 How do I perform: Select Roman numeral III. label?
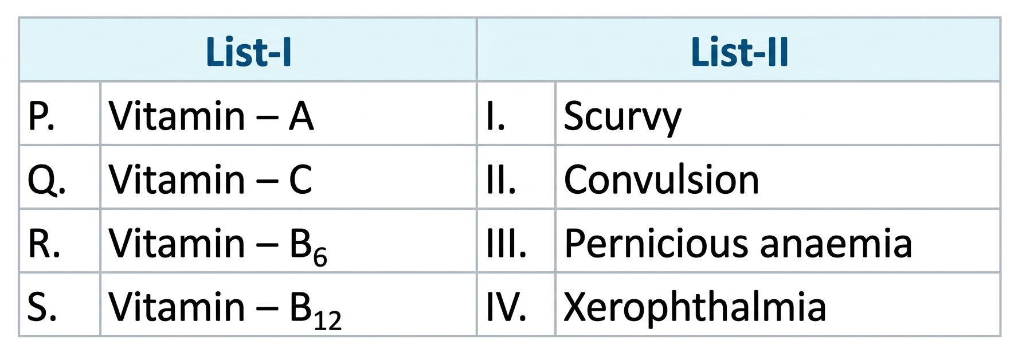pyautogui.click(x=506, y=244)
